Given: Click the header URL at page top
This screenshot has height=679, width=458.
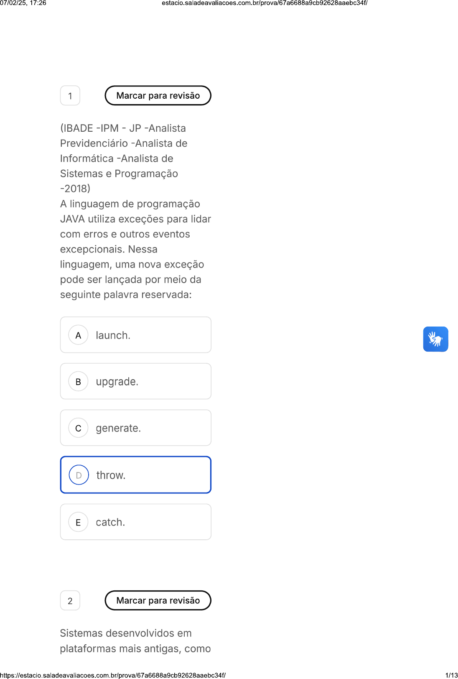Looking at the screenshot, I should (x=265, y=3).
